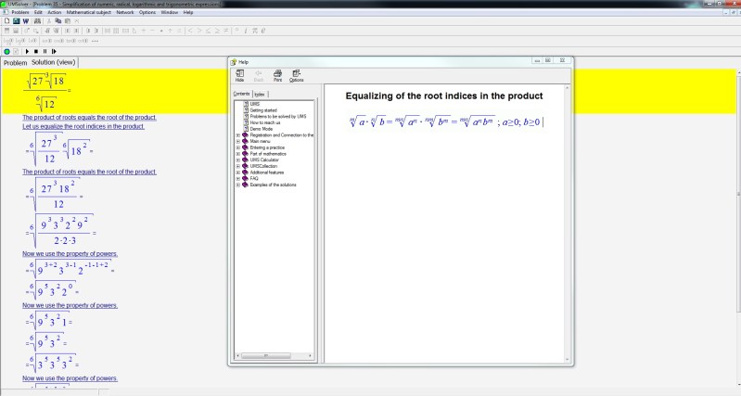Click the cut scissors icon
This screenshot has height=396, width=741.
coord(48,20)
